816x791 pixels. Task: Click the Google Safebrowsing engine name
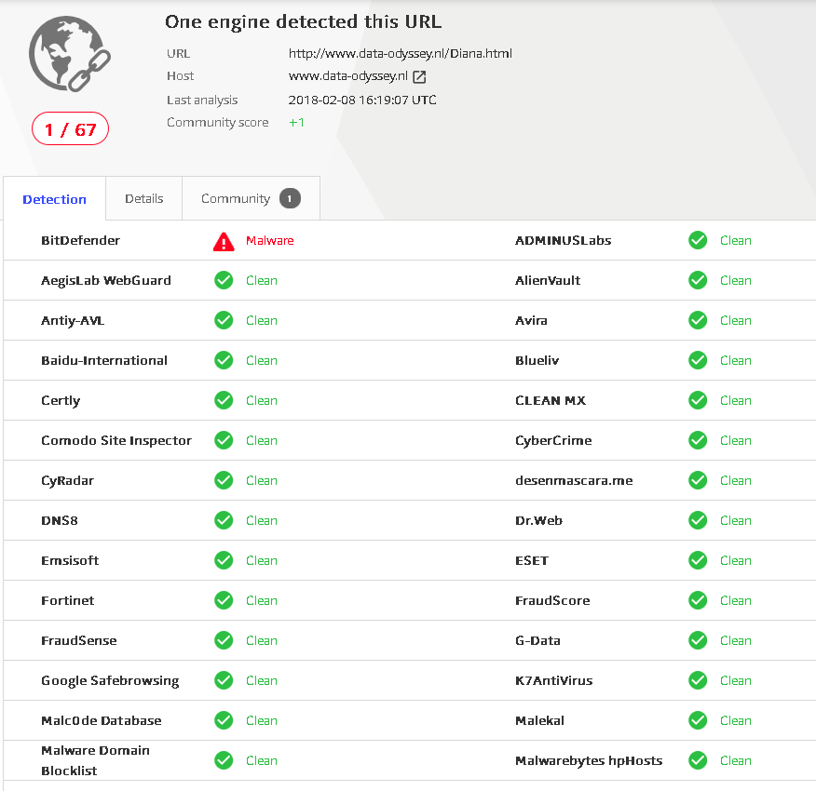tap(110, 681)
